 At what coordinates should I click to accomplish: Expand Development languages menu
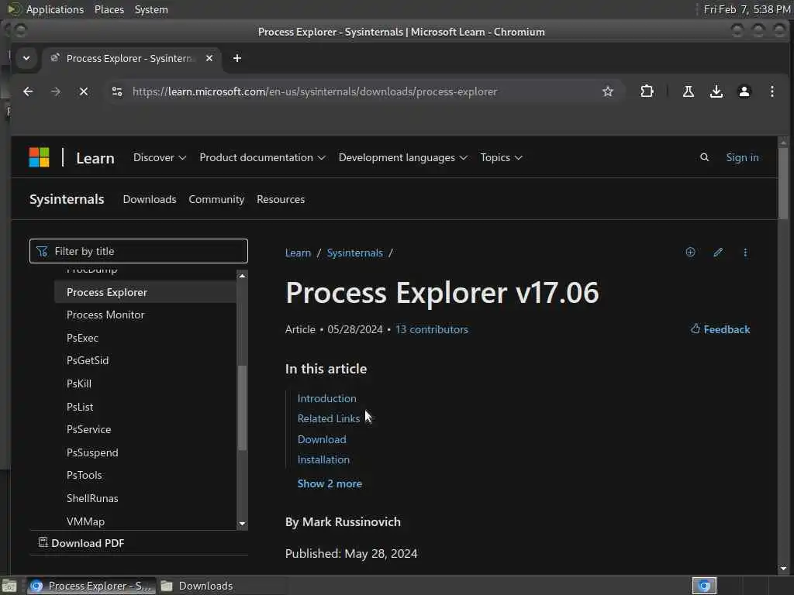[x=402, y=157]
